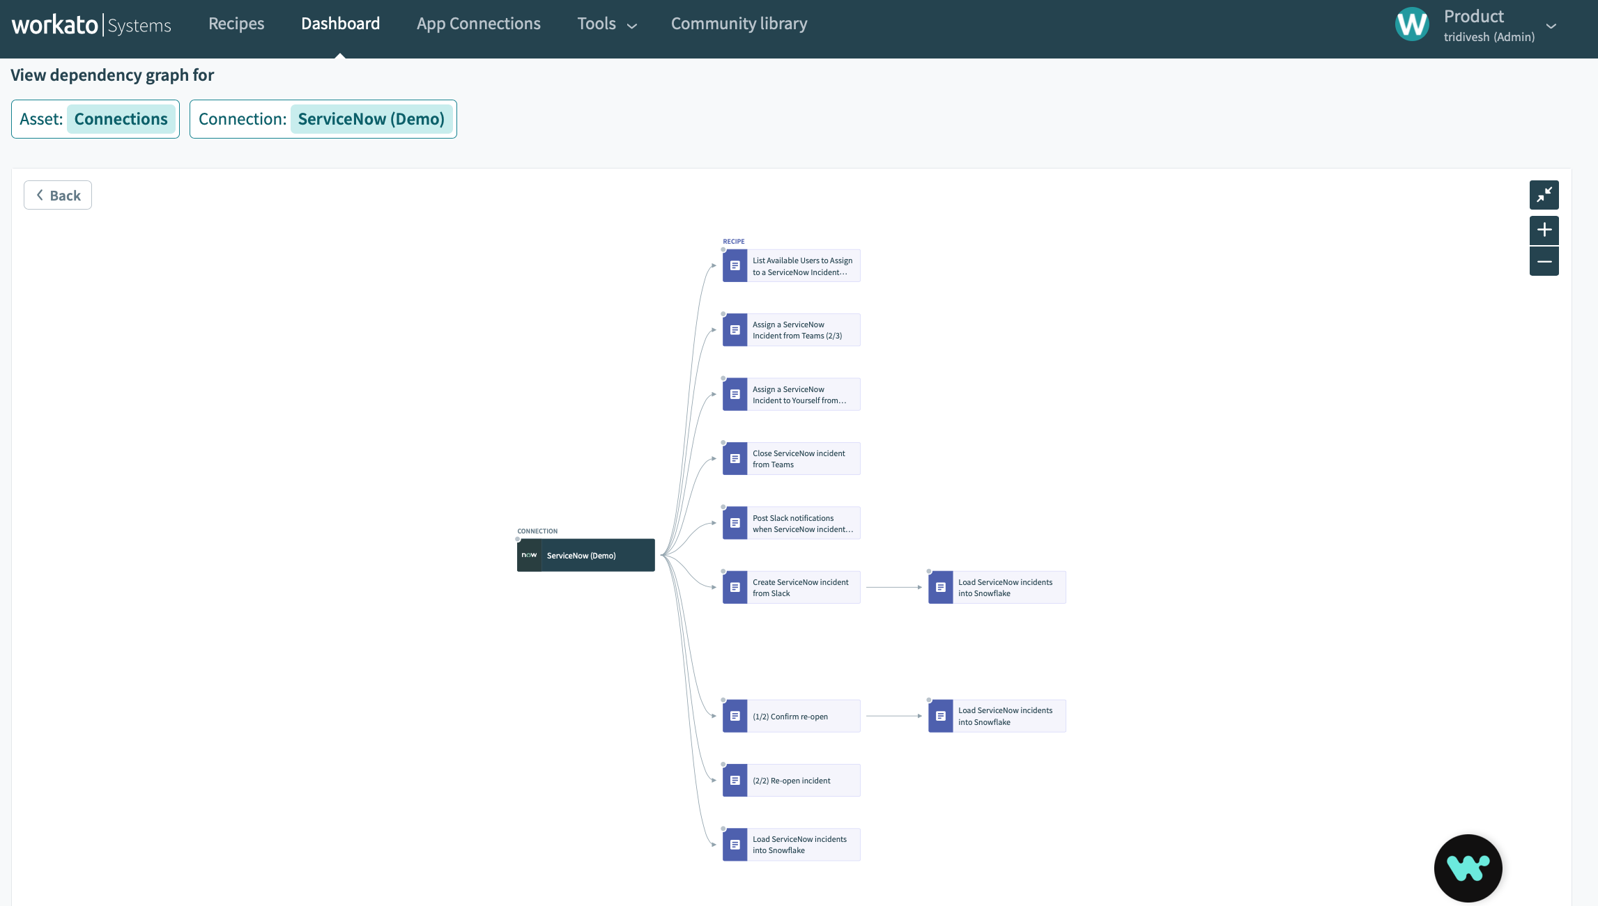Zoom in with the plus button
This screenshot has width=1598, height=906.
click(x=1544, y=230)
